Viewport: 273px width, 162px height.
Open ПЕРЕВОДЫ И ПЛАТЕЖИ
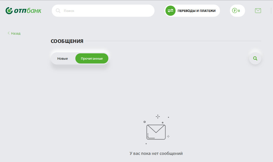coord(196,11)
